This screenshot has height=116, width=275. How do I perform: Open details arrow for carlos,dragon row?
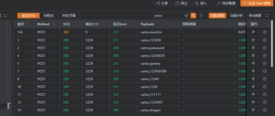pyautogui.click(x=265, y=110)
